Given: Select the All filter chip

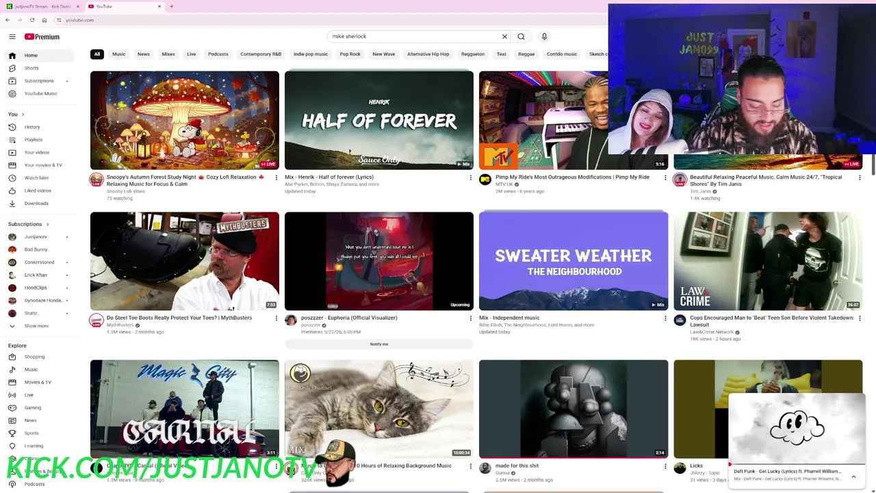Looking at the screenshot, I should pyautogui.click(x=97, y=54).
